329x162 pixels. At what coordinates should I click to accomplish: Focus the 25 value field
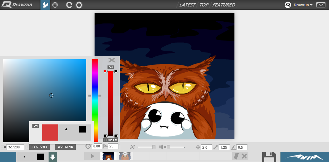point(113,146)
